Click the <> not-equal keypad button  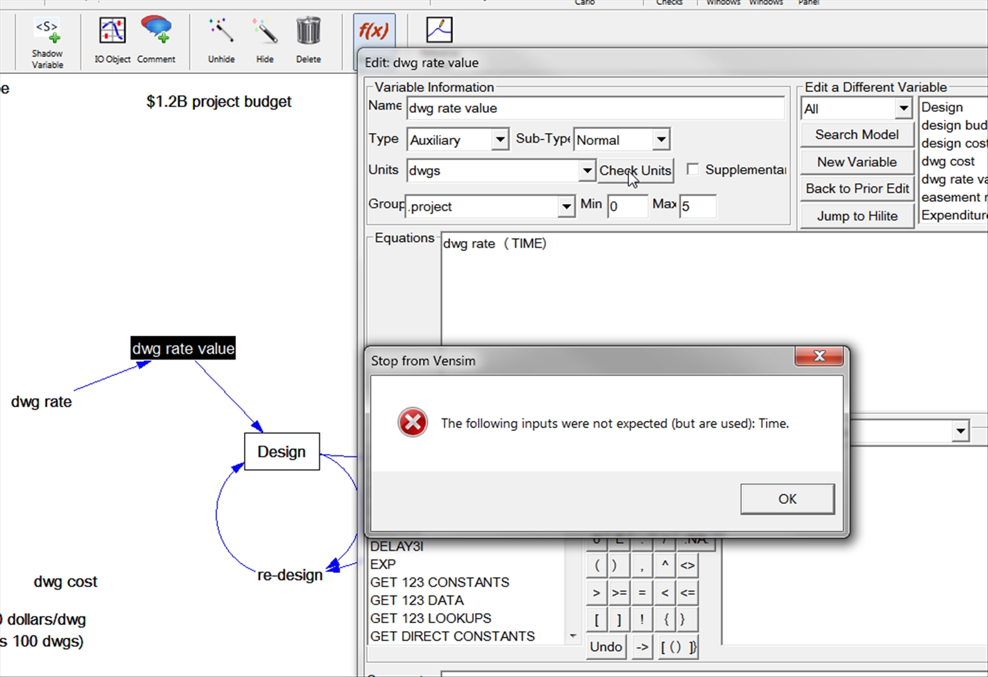coord(688,565)
